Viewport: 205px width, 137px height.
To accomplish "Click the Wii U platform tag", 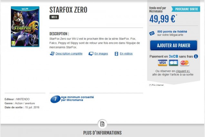I will pyautogui.click(x=54, y=17).
